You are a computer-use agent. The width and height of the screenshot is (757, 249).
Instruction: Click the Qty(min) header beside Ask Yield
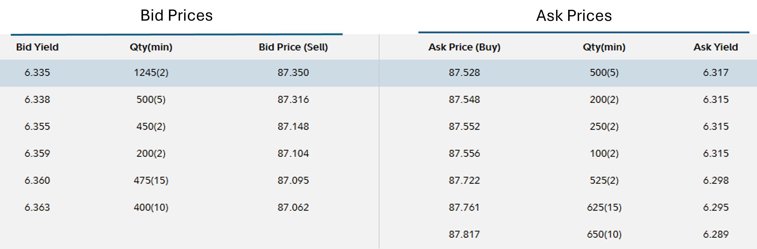click(604, 47)
